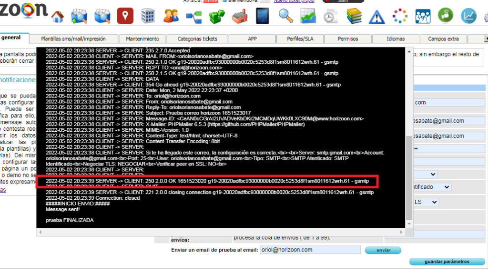The width and height of the screenshot is (488, 272).
Task: Click the 'X-Mailer: PHPMailer 6.5.3' log line
Action: [175, 125]
